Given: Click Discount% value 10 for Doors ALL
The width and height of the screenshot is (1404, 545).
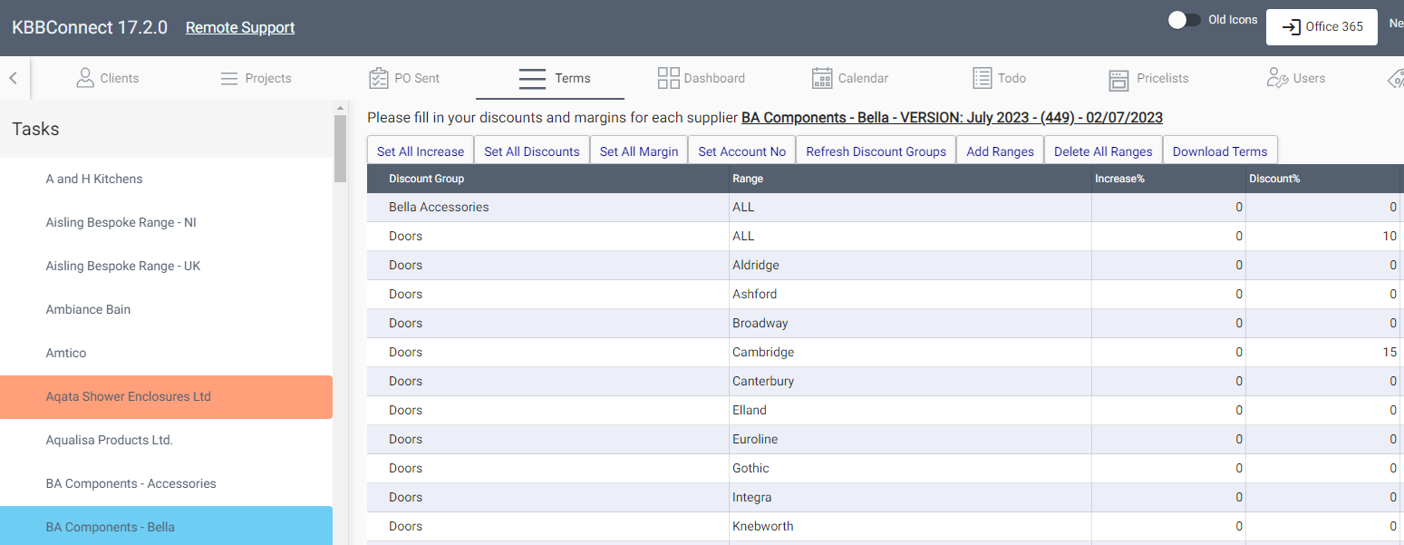Looking at the screenshot, I should coord(1322,237).
